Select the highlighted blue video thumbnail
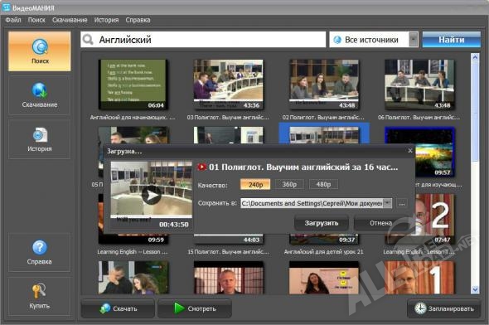This screenshot has height=325, width=489. coord(324,133)
